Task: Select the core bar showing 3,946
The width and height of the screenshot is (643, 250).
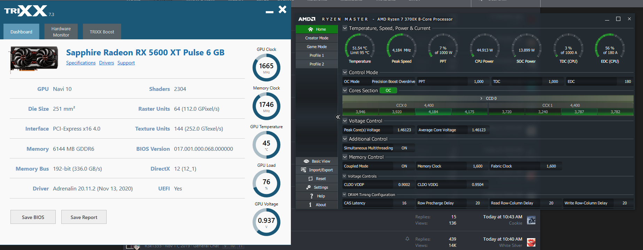Action: coord(361,112)
